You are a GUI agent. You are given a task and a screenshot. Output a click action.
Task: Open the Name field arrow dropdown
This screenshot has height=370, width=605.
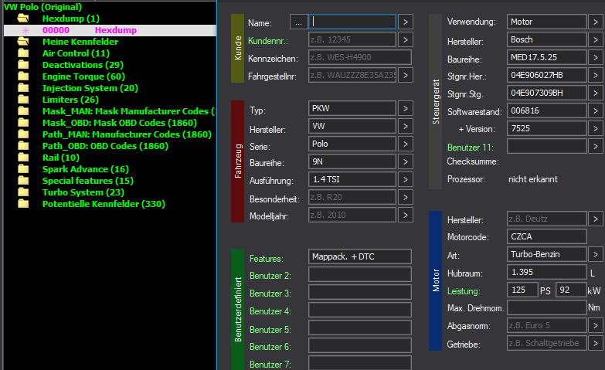pos(406,22)
